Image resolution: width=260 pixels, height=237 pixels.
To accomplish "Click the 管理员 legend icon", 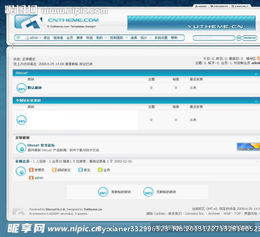I will [31, 170].
